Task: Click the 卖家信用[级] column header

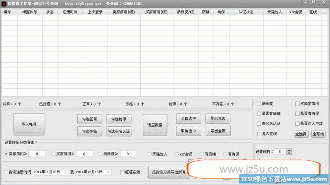Action: pyautogui.click(x=124, y=12)
